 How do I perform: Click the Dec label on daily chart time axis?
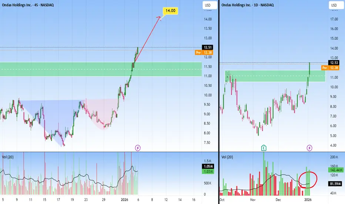pos(278,200)
